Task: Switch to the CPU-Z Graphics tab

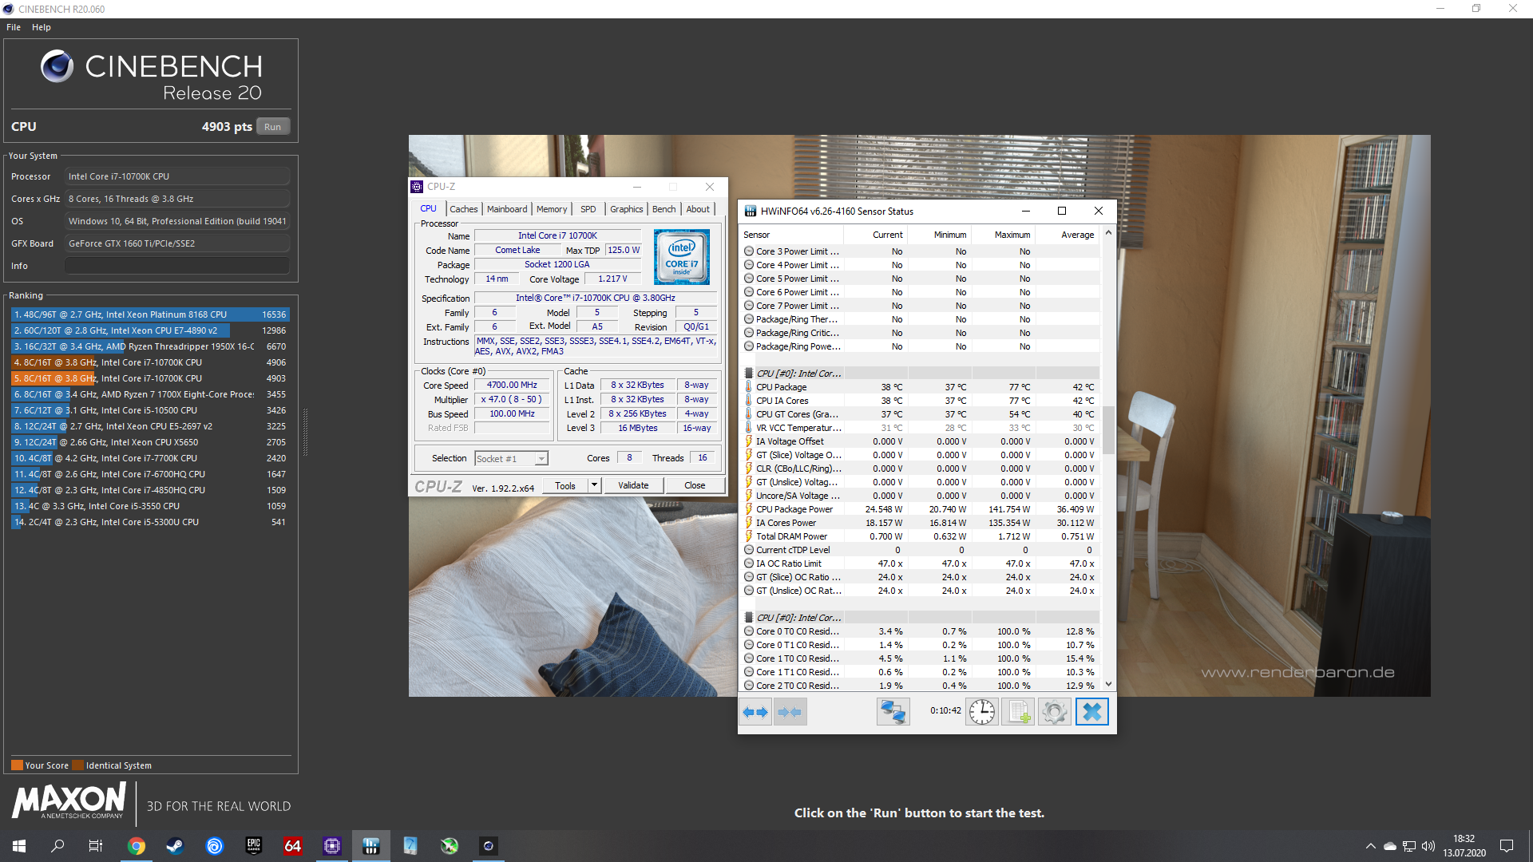Action: (627, 209)
